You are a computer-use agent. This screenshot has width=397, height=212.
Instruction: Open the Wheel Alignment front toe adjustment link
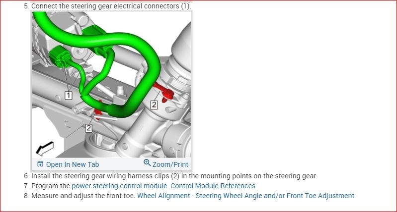pos(245,196)
